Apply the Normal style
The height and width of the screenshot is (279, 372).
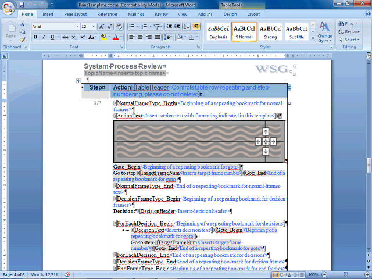(244, 32)
